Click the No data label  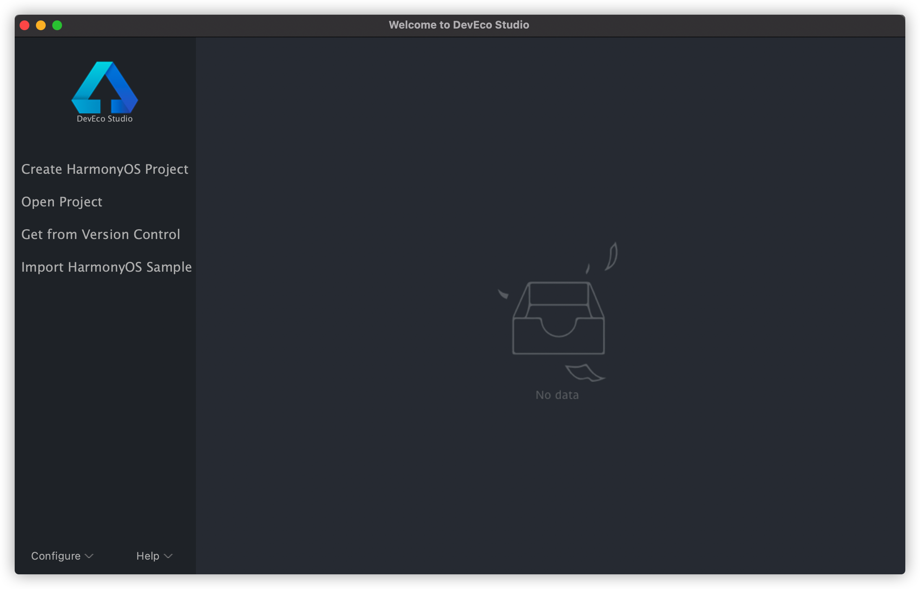[557, 395]
